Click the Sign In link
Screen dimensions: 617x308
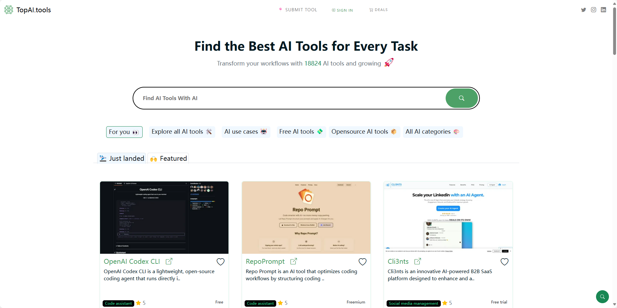point(342,10)
